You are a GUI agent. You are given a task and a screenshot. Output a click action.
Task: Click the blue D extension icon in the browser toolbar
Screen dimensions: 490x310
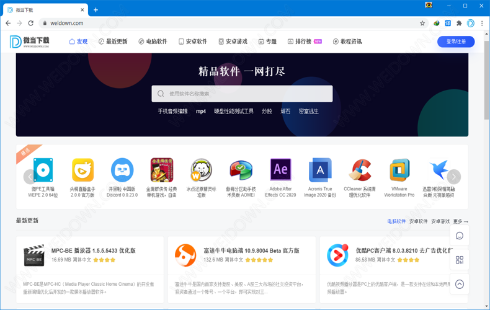pos(471,23)
